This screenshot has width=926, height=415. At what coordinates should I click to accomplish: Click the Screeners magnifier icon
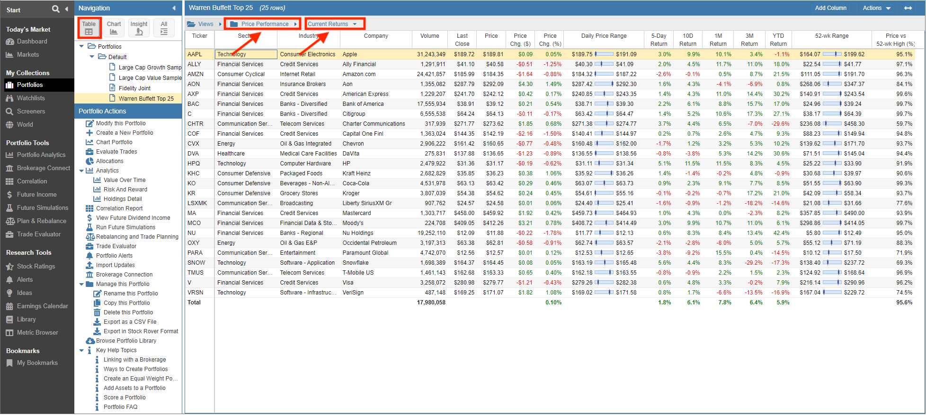10,112
